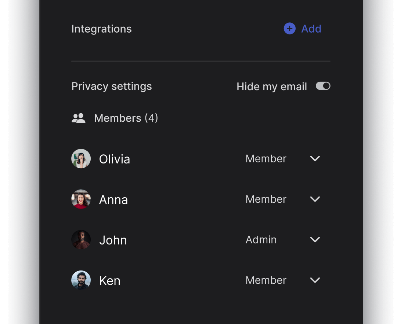Viewport: 401px width, 324px height.
Task: Select the Privacy settings label
Action: coord(112,86)
